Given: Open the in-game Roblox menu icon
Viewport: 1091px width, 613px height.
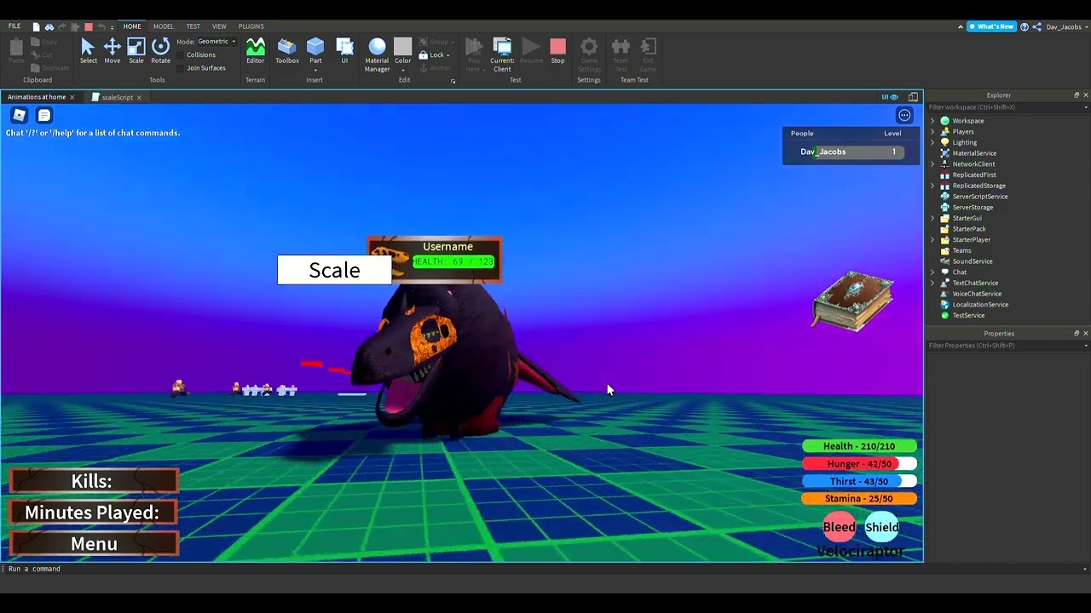Looking at the screenshot, I should 19,115.
